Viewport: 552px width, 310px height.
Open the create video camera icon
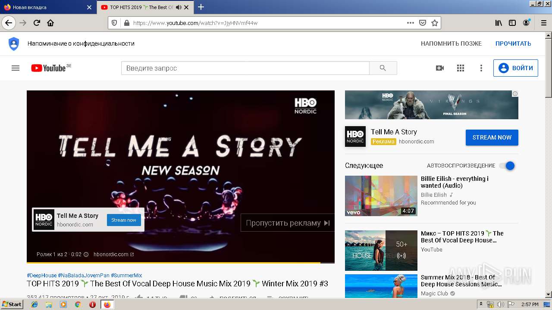tap(440, 68)
